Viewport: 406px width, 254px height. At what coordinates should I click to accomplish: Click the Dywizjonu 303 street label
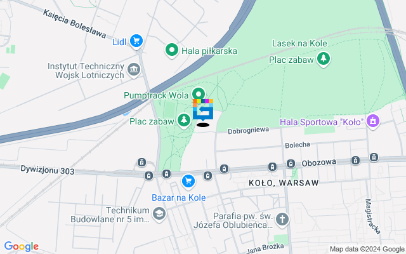[x=48, y=170]
